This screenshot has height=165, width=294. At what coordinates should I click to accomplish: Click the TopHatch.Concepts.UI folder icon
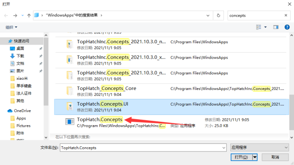coord(70,106)
